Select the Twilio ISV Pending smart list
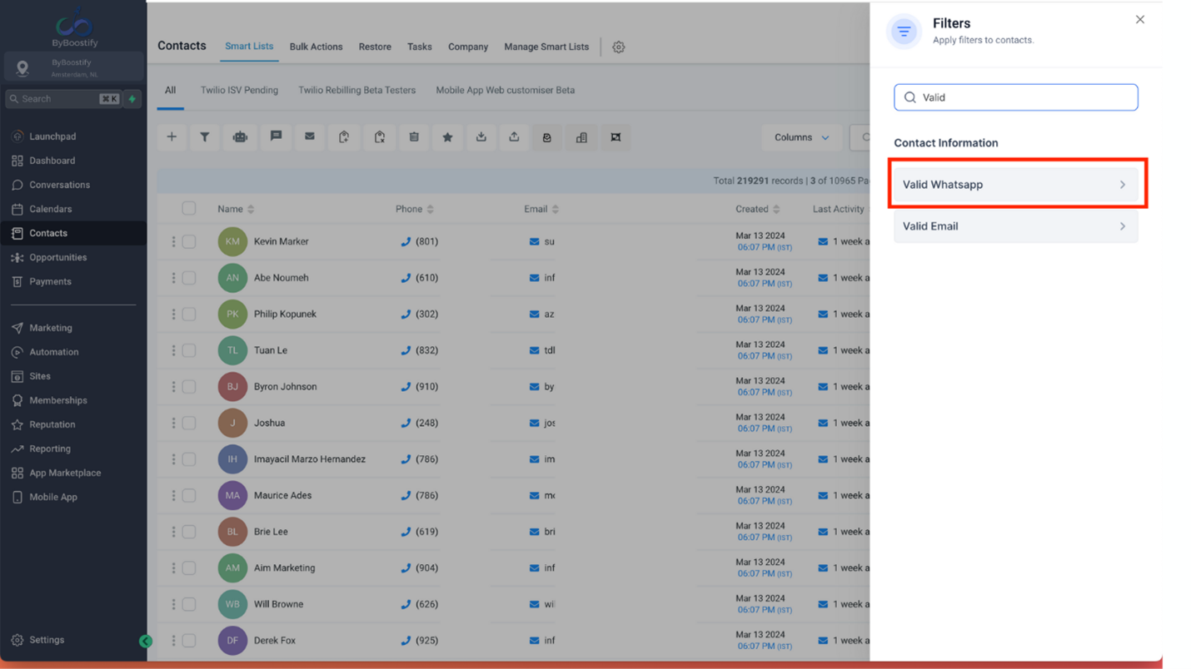The height and width of the screenshot is (669, 1191). click(x=239, y=90)
